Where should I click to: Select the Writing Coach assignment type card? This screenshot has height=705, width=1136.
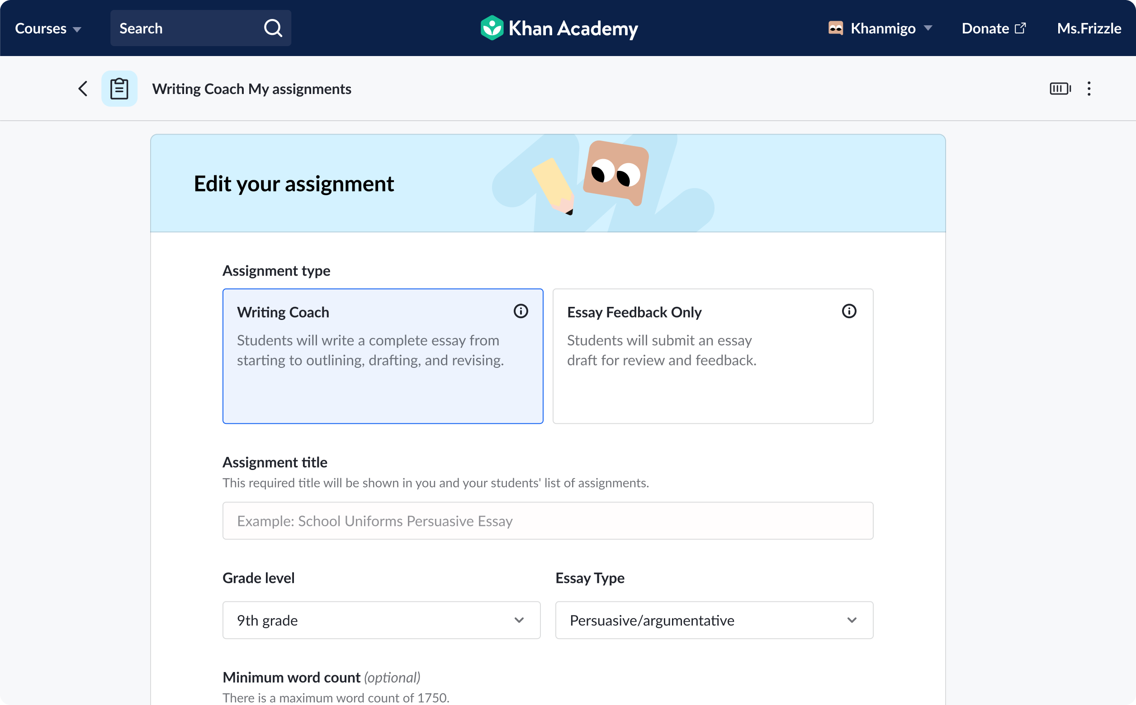pyautogui.click(x=383, y=356)
